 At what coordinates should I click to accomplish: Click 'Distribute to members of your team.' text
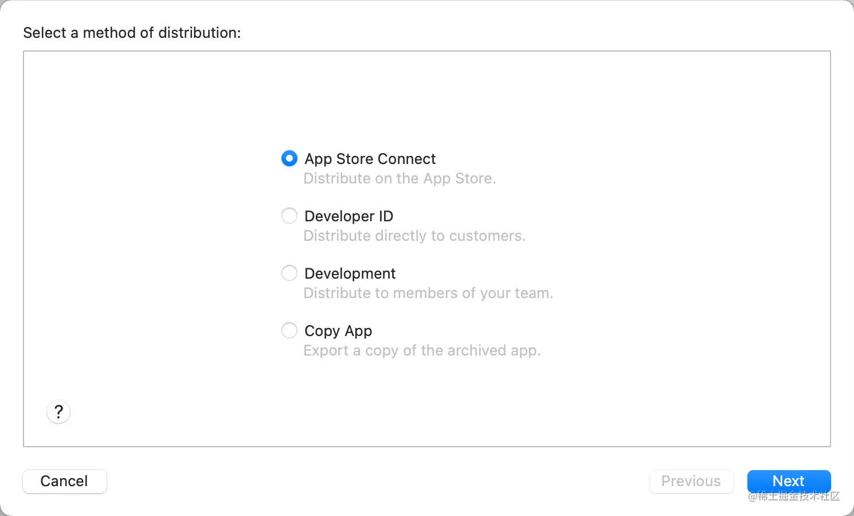[x=428, y=293]
